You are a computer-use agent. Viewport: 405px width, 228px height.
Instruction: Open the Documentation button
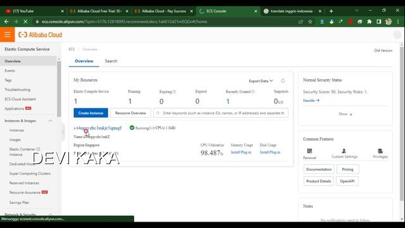point(319,169)
